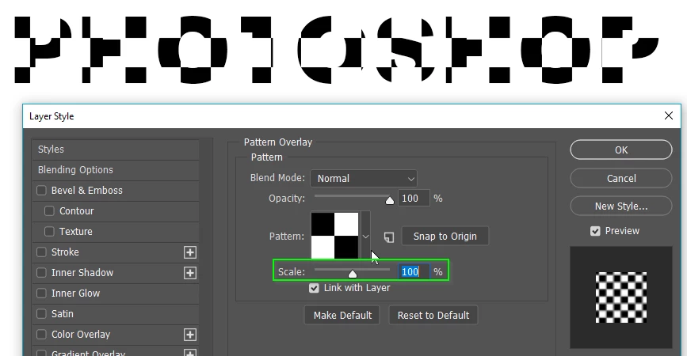Enable the Texture checkbox
Screen dimensions: 687x356
[x=49, y=231]
